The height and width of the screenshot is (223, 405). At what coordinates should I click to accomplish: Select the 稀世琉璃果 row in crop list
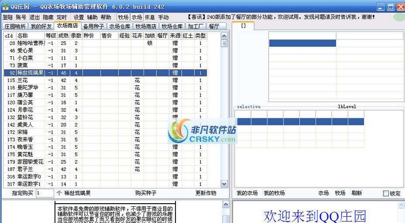(x=105, y=73)
